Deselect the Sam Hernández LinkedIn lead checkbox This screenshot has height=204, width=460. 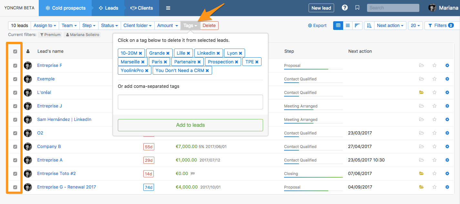click(15, 119)
